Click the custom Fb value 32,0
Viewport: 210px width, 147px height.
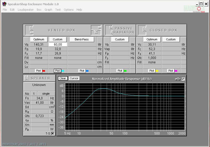tap(58, 49)
